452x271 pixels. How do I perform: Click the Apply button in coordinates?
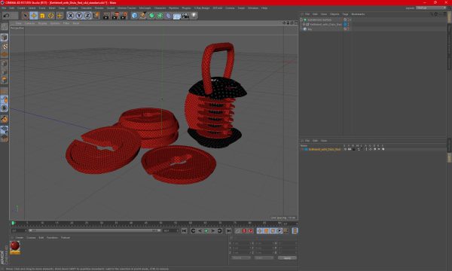click(x=287, y=258)
